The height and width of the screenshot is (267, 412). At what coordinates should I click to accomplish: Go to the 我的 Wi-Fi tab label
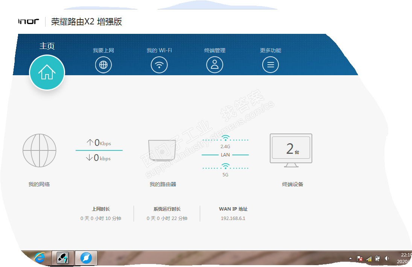click(x=159, y=50)
